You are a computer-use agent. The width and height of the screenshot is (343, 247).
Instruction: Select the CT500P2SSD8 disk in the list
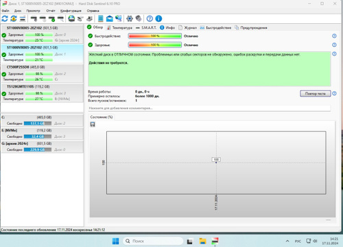pyautogui.click(x=42, y=73)
